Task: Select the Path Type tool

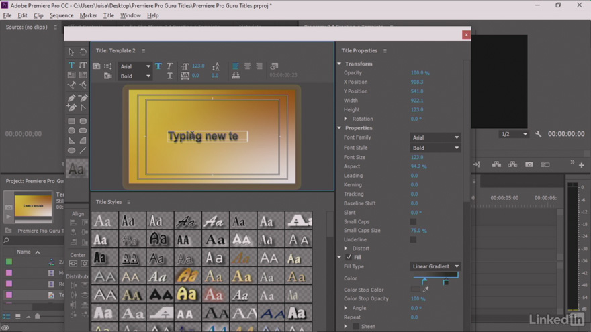Action: 71,85
